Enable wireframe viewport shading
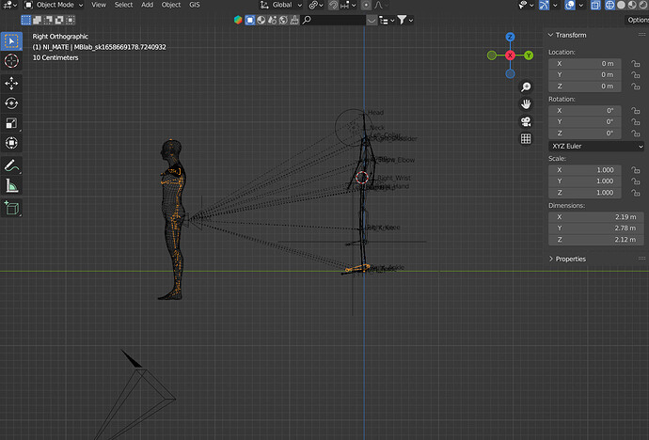Screen dimensions: 649x440 610,5
